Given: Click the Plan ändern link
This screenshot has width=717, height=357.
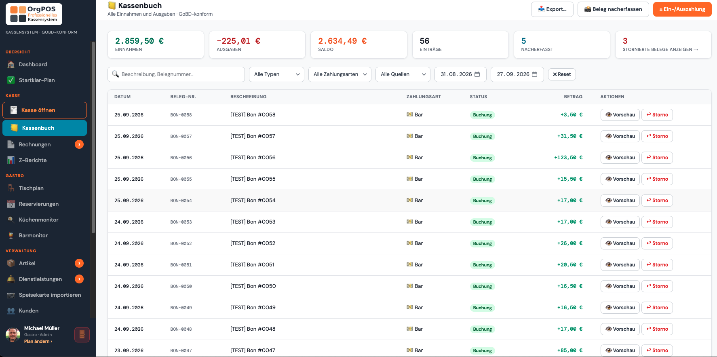Looking at the screenshot, I should click(38, 341).
